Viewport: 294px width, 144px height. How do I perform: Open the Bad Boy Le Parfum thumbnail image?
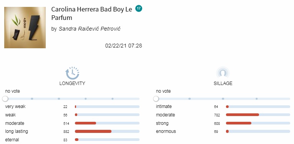[25, 28]
